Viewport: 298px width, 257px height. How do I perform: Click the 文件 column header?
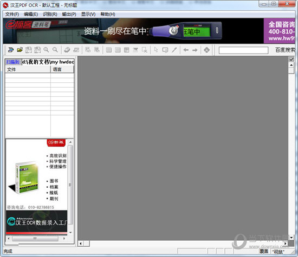point(28,69)
